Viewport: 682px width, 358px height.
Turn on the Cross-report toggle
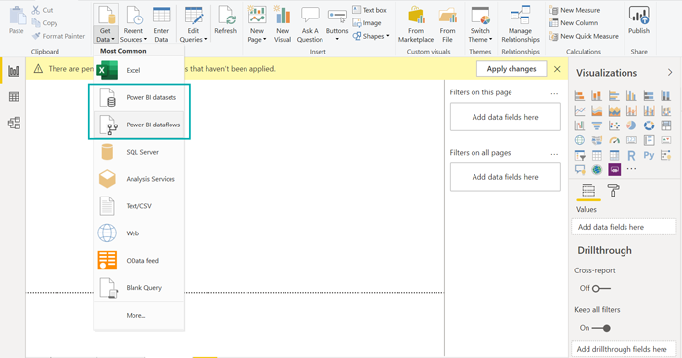point(601,289)
